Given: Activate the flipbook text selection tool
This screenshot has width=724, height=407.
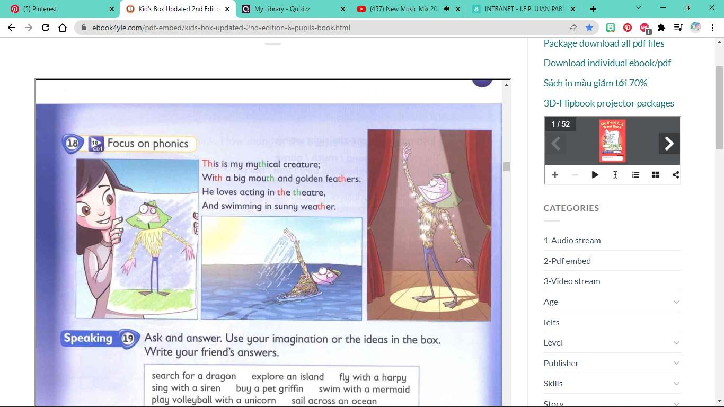Looking at the screenshot, I should [615, 175].
